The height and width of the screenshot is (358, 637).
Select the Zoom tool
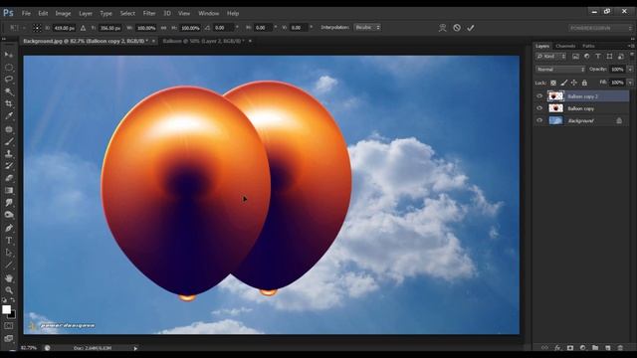tap(9, 290)
